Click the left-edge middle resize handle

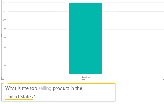(x=2, y=35)
